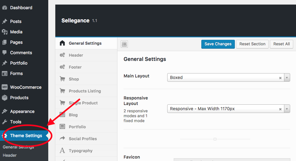The image size is (296, 161).
Task: Open the Responsive Layout dropdown
Action: coord(229,109)
